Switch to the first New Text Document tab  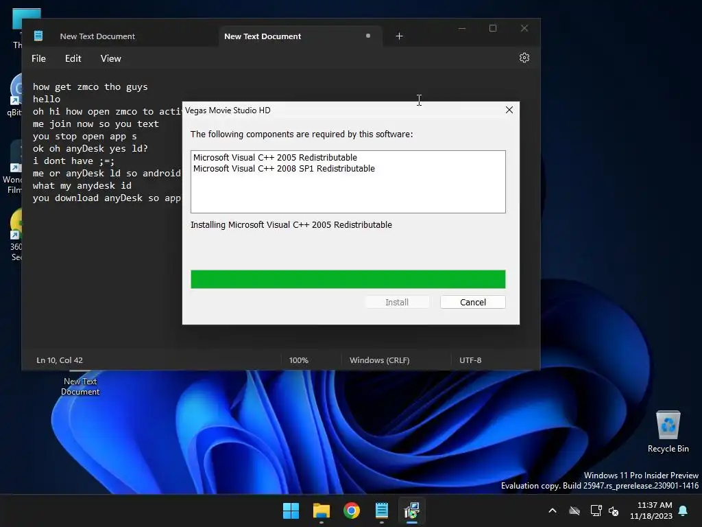coord(97,36)
